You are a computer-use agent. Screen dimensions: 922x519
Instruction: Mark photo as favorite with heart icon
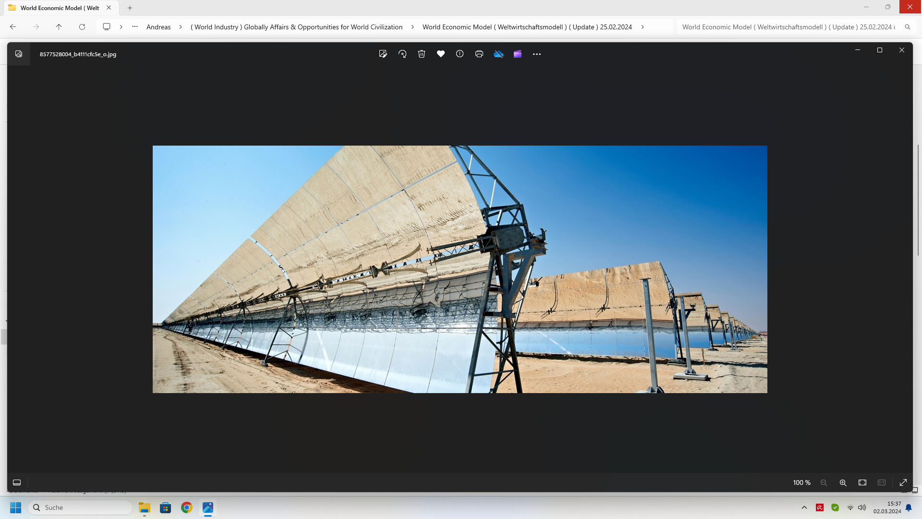click(x=441, y=54)
